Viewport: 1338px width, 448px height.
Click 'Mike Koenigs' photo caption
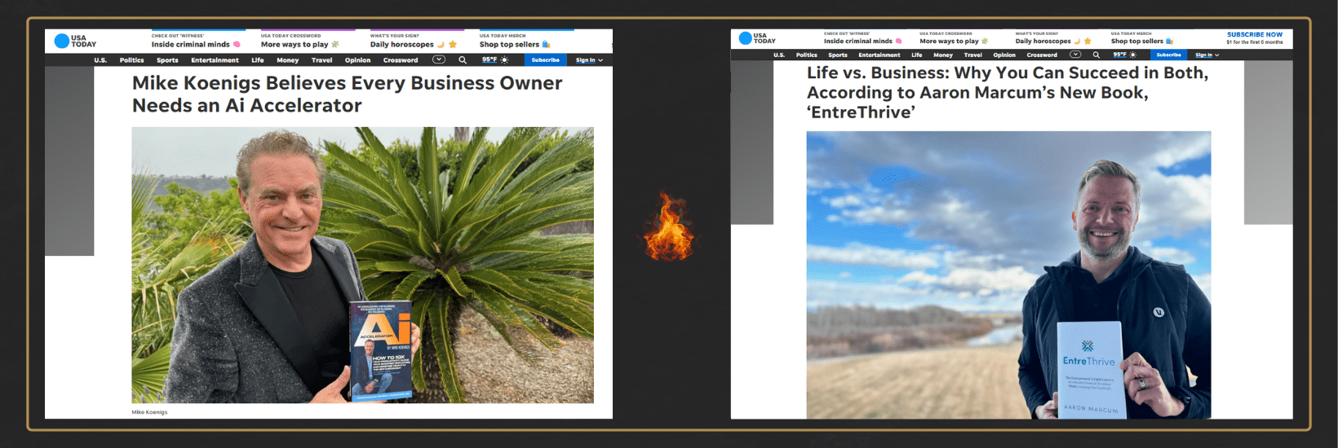pyautogui.click(x=149, y=412)
